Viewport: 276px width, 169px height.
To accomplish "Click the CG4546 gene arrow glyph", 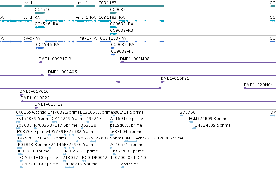I will point(40,13).
